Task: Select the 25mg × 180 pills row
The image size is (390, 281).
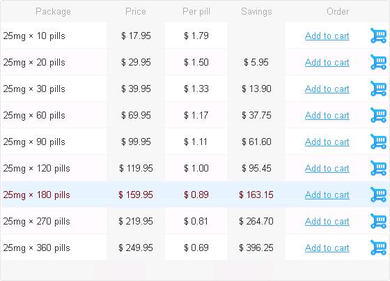Action: 195,195
